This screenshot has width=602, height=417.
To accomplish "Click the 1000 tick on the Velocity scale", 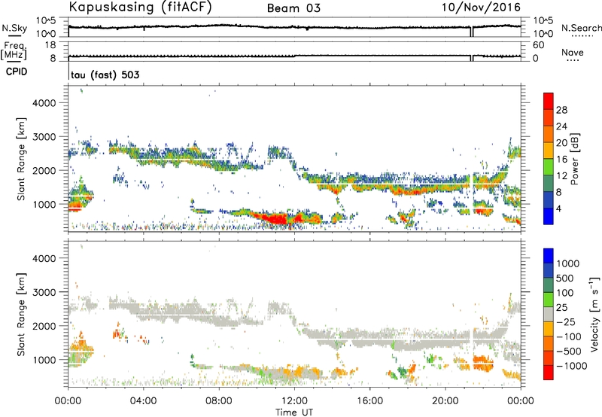I will pos(568,263).
